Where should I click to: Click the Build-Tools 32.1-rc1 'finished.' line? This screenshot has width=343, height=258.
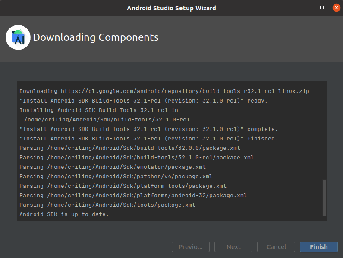[x=149, y=139]
